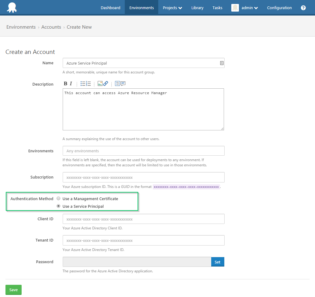This screenshot has width=315, height=297.
Task: Insert a hyperlink into the description
Action: (x=106, y=83)
